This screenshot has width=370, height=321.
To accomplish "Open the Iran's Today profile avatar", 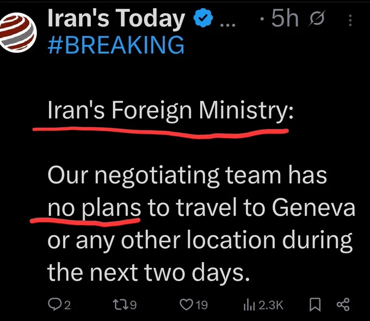I will point(18,32).
